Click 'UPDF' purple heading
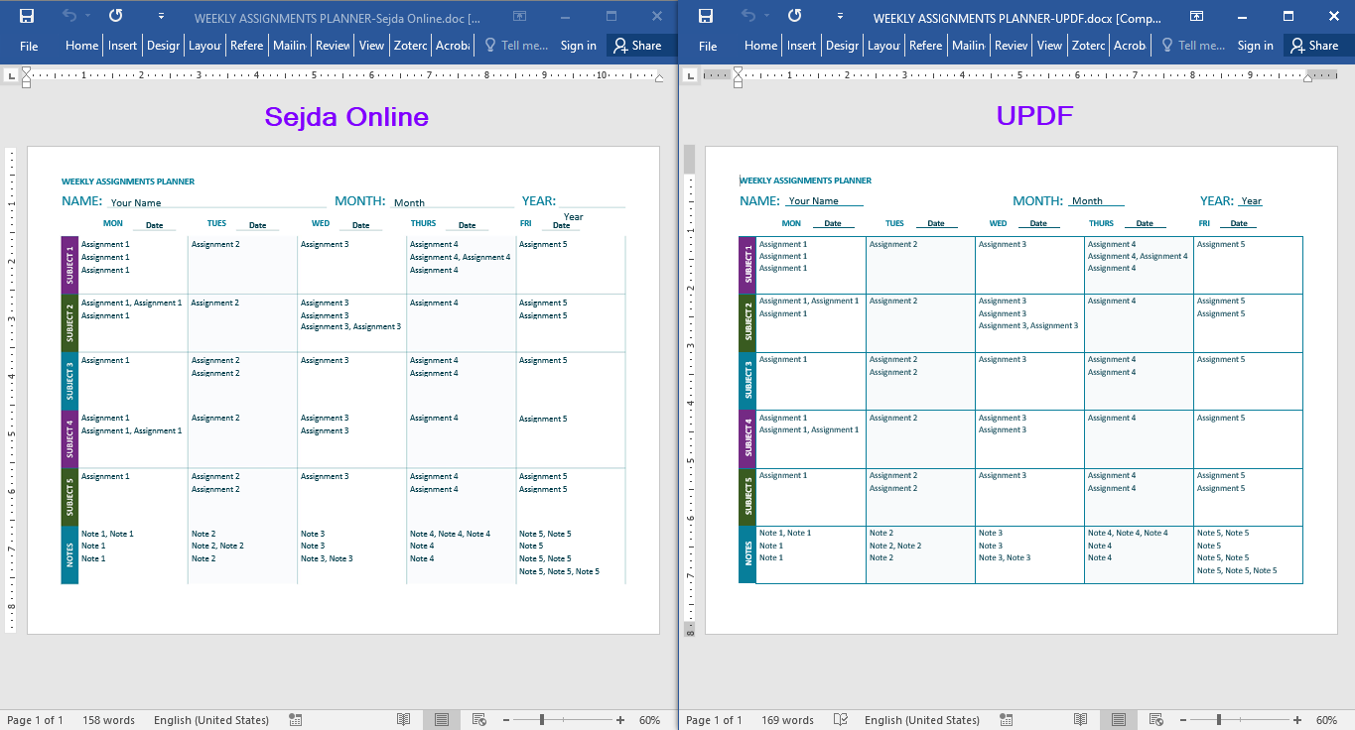 (1035, 116)
